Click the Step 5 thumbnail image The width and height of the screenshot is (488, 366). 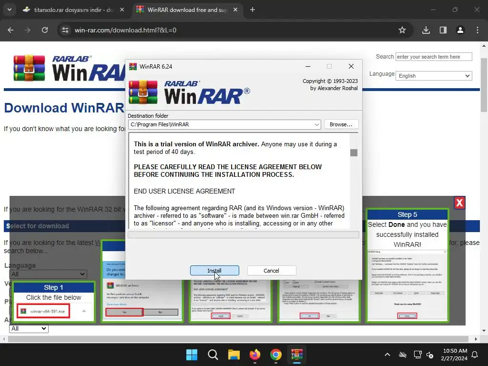click(x=407, y=285)
